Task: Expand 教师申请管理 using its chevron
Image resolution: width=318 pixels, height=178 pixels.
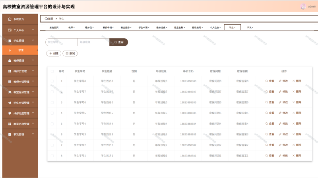Action: click(x=33, y=82)
